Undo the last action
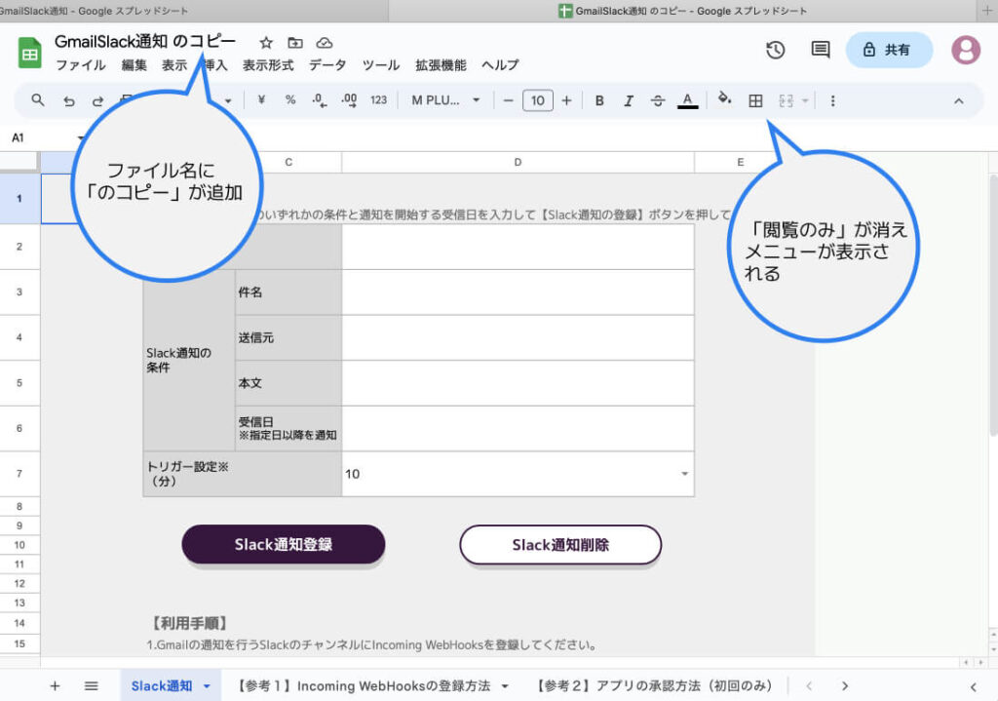Viewport: 998px width, 701px height. 69,100
